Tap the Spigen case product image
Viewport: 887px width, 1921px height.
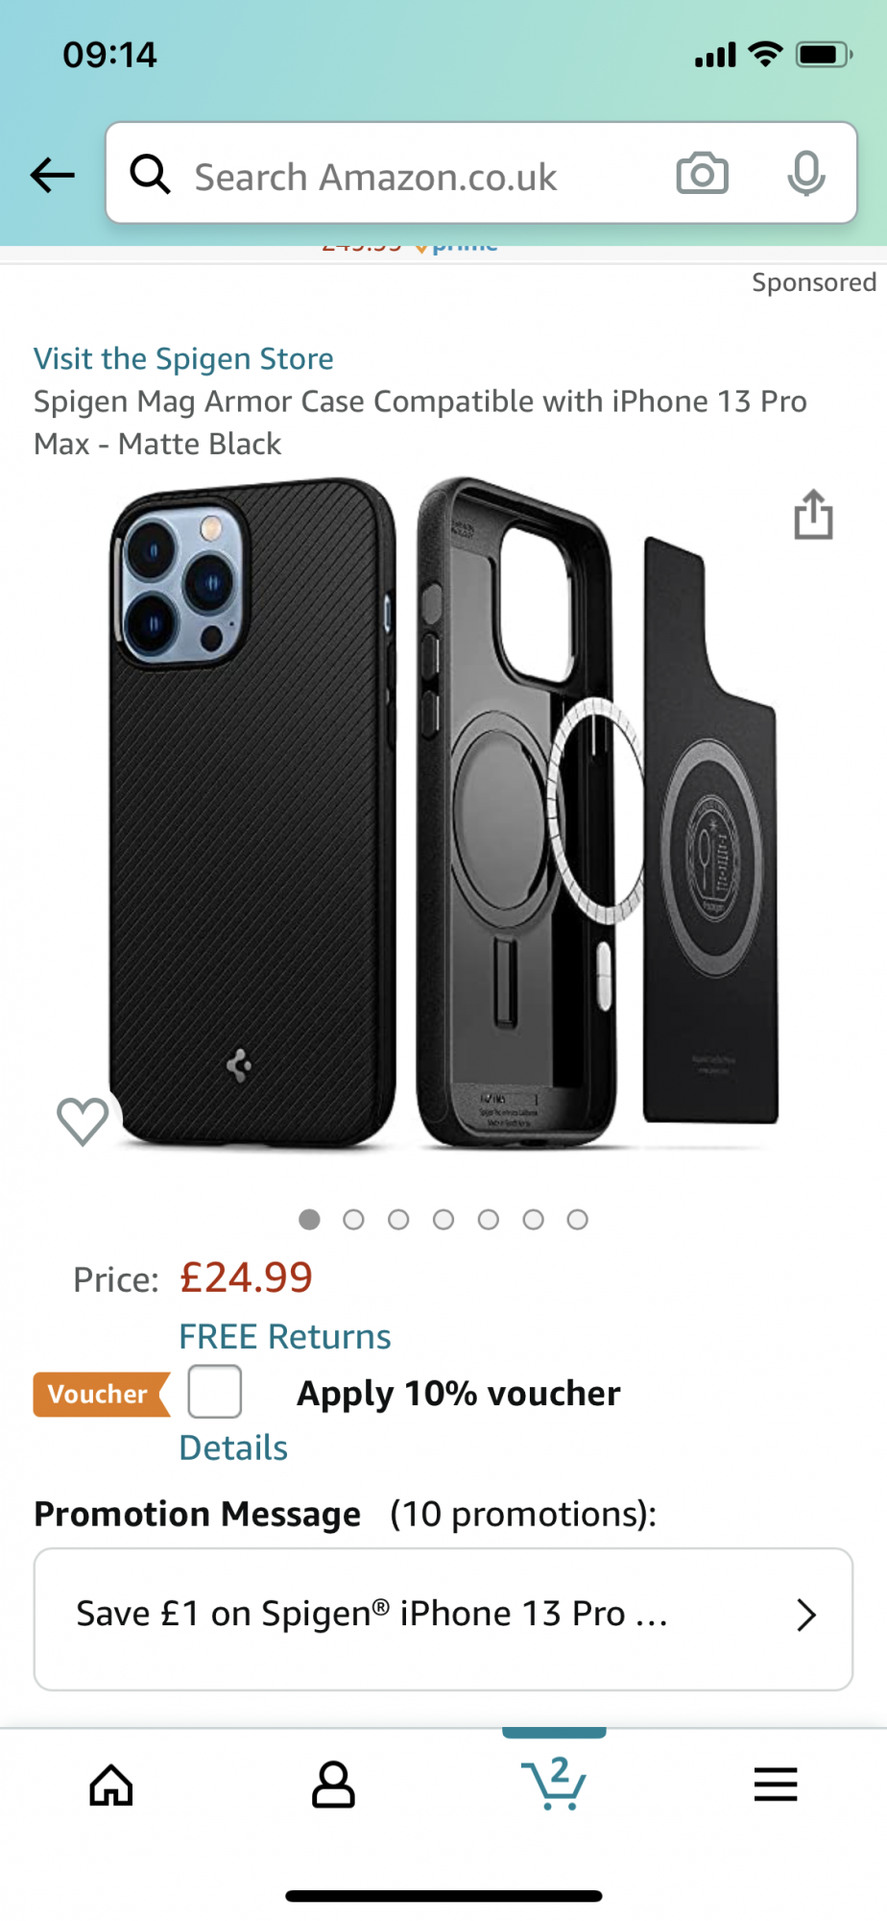tap(443, 816)
